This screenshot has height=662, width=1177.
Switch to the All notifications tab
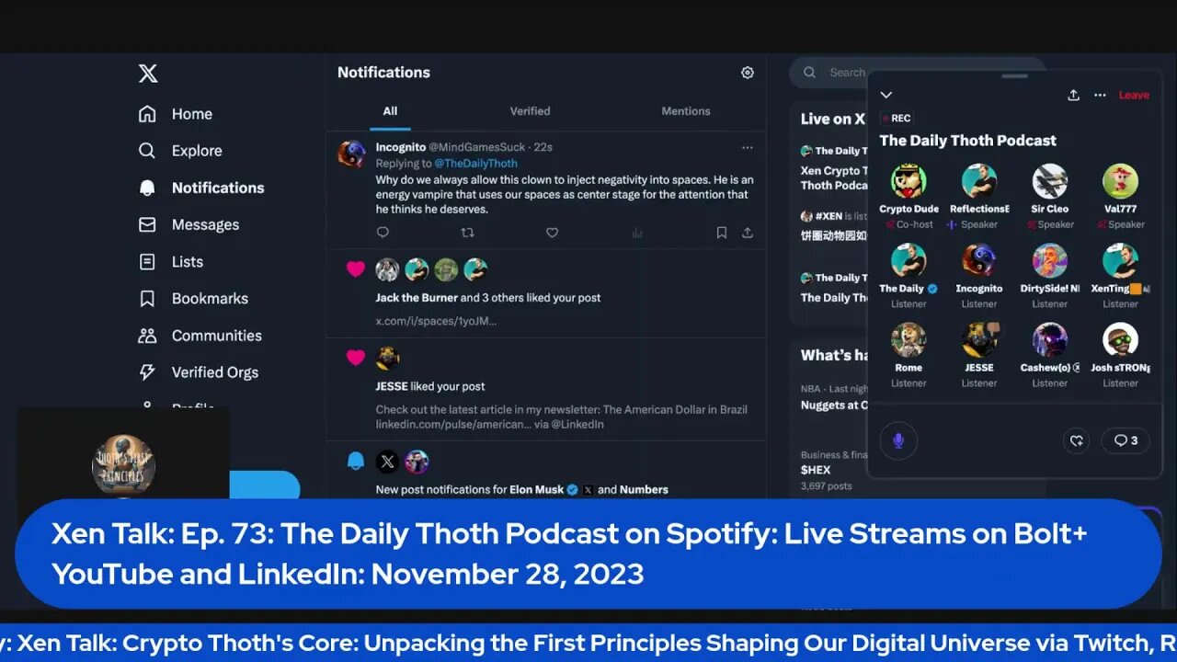click(390, 111)
